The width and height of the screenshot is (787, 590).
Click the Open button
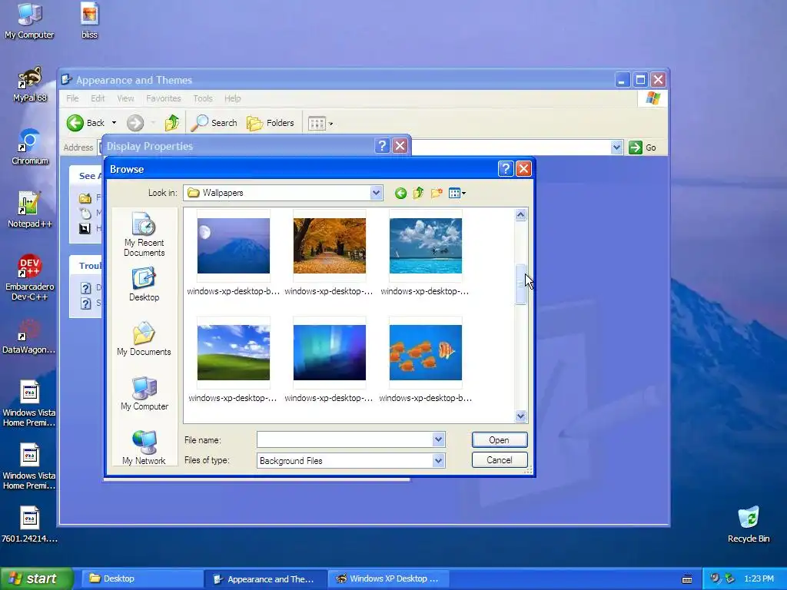pos(500,440)
